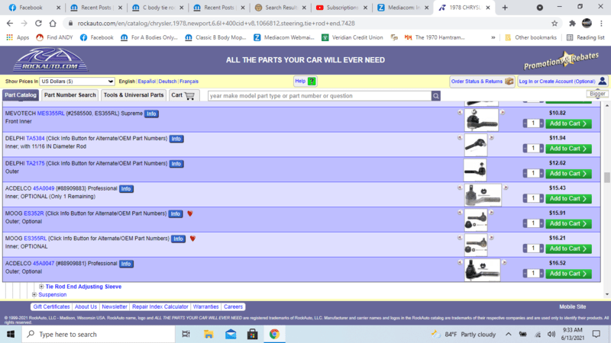Expand hidden system tray icons arrow
Viewport: 611px width, 343px height.
click(x=508, y=334)
